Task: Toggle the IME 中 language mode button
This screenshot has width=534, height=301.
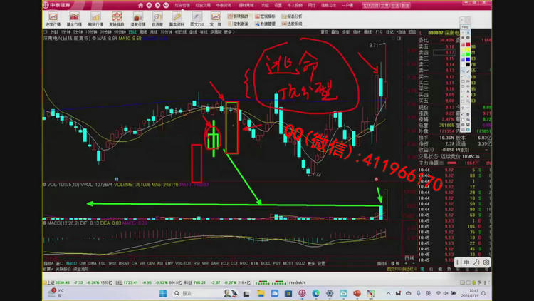Action: click(466, 262)
